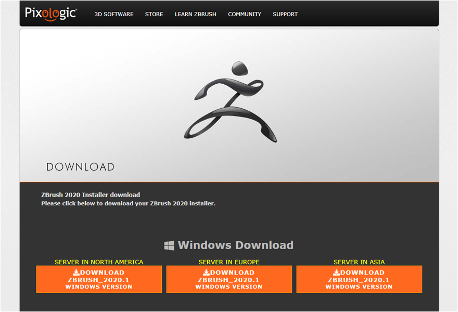Click download arrow icon in North America button
This screenshot has width=458, height=312.
(76, 272)
